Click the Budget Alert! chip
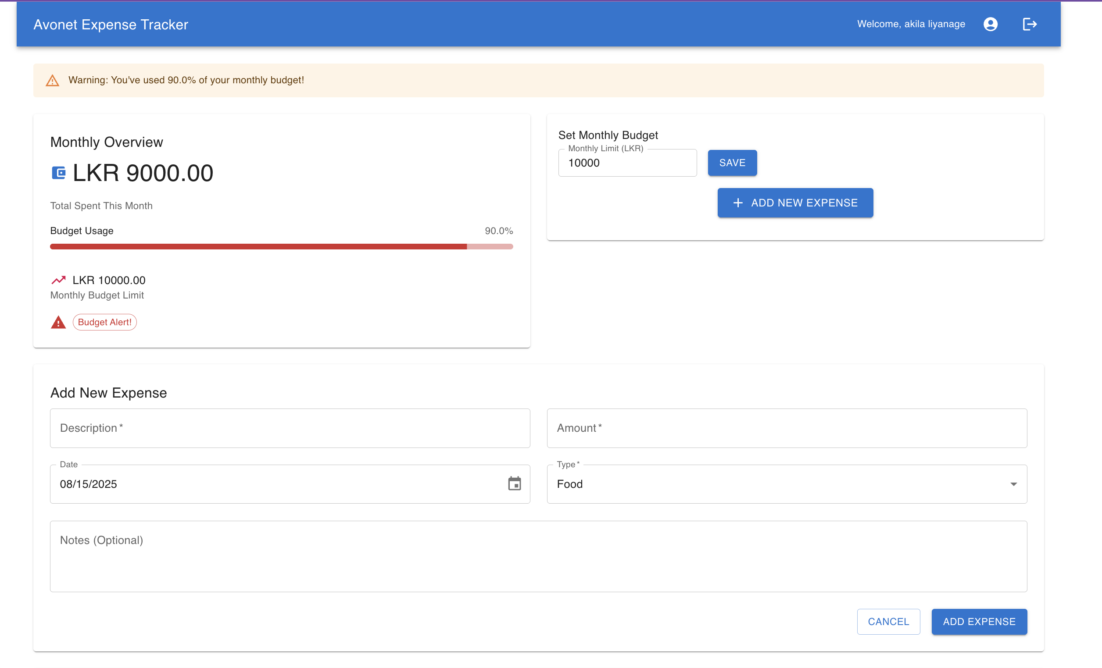Image resolution: width=1102 pixels, height=668 pixels. point(105,322)
